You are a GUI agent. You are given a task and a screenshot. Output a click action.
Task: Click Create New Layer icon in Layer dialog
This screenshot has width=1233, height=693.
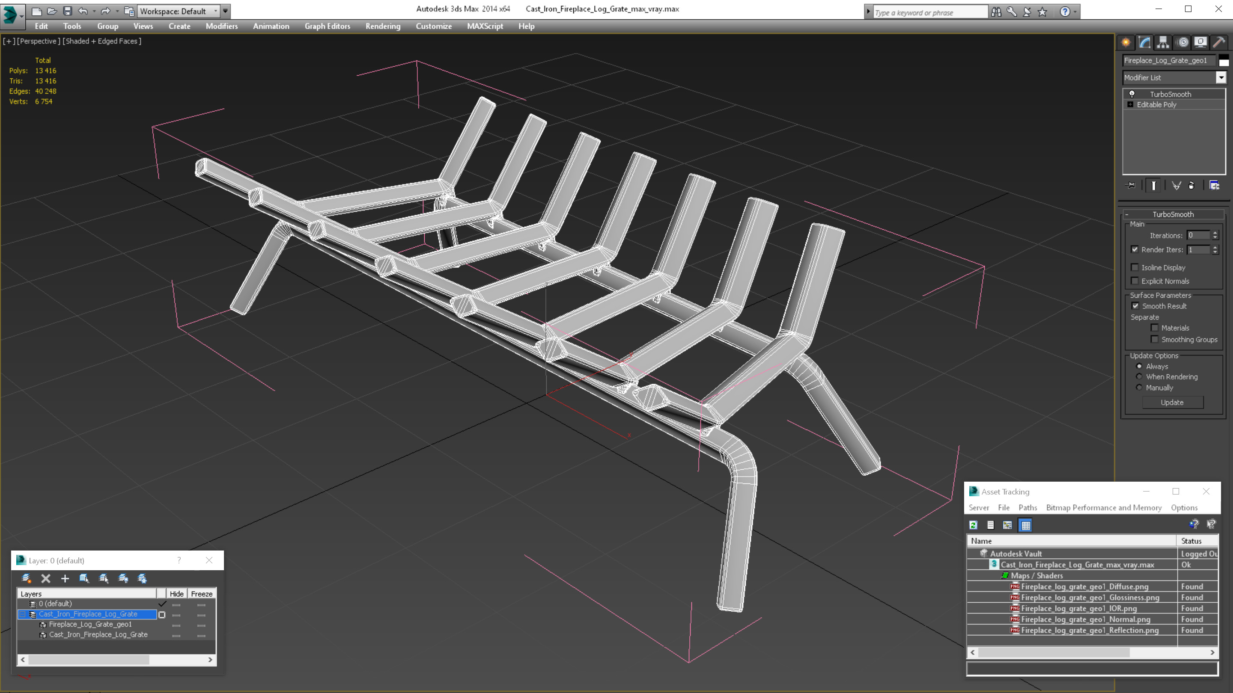(x=26, y=578)
